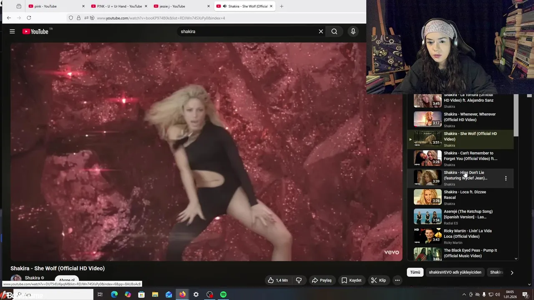Viewport: 534px width, 300px height.
Task: Open Outlook mail from the taskbar
Action: pyautogui.click(x=169, y=295)
